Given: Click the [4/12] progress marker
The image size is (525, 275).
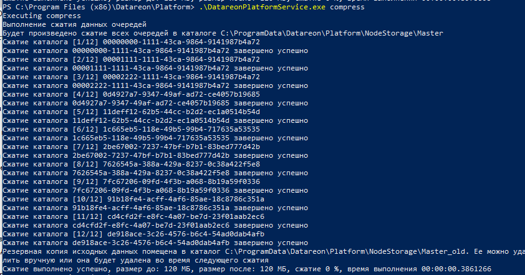Looking at the screenshot, I should tap(81, 94).
